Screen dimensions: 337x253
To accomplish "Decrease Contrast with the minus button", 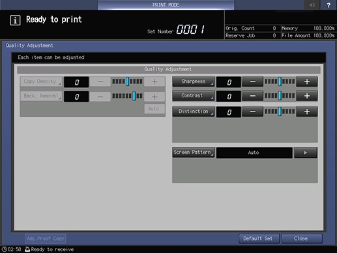I will (x=252, y=96).
